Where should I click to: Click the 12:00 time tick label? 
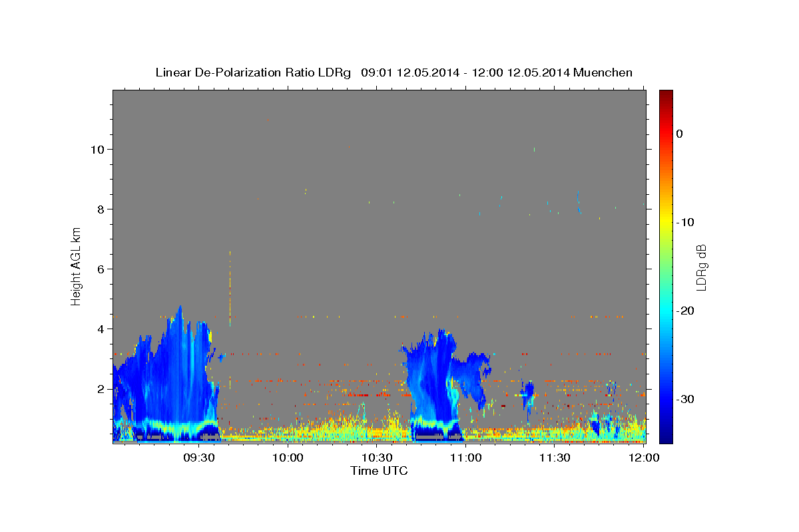[644, 458]
